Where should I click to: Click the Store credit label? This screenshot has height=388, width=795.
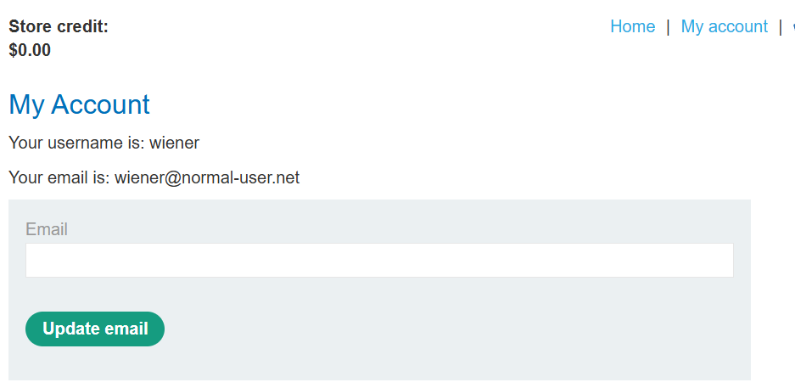point(59,26)
